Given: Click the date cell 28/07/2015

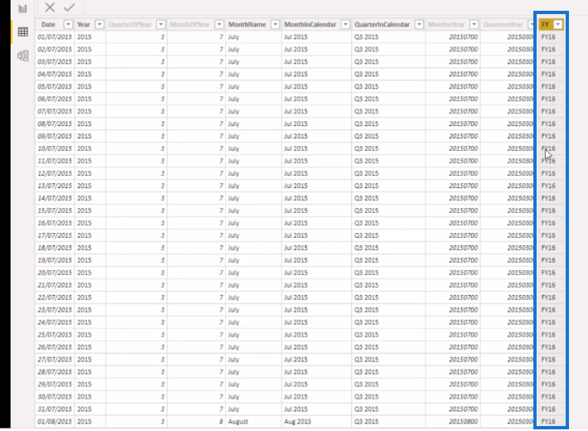Looking at the screenshot, I should coord(55,371).
